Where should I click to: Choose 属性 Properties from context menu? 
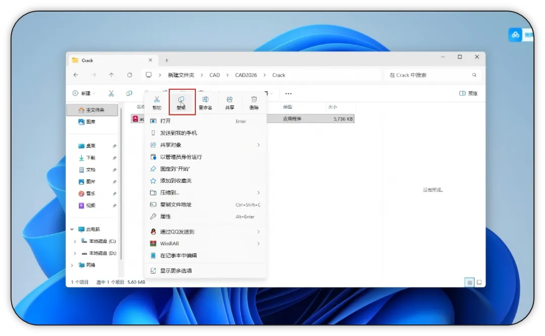[205, 217]
